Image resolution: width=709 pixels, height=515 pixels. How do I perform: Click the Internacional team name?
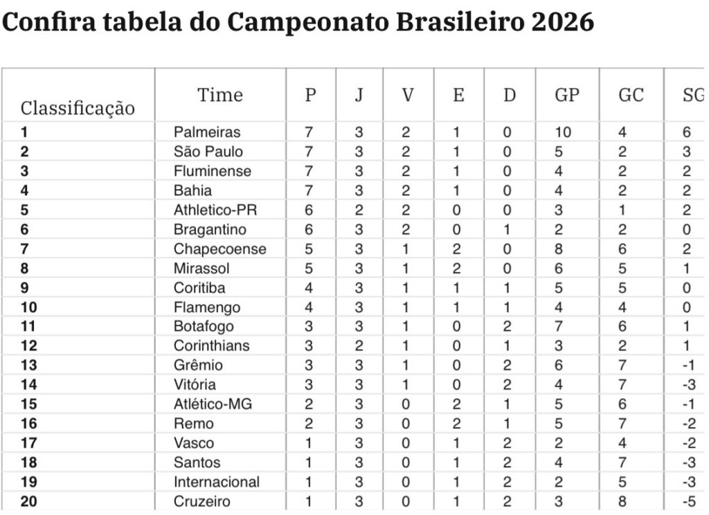pos(217,481)
